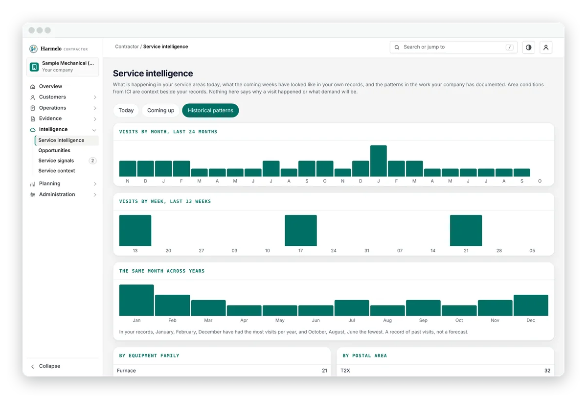Click the Dec bar in same-month chart
587x399 pixels.
click(x=531, y=305)
